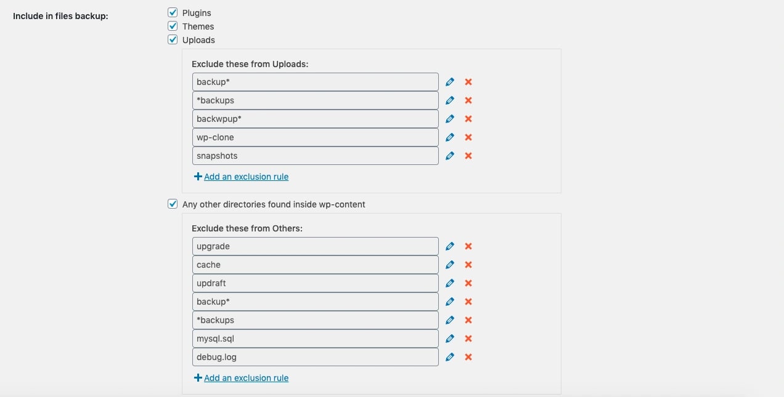Delete the updraft exclusion rule
The image size is (784, 397).
tap(468, 283)
